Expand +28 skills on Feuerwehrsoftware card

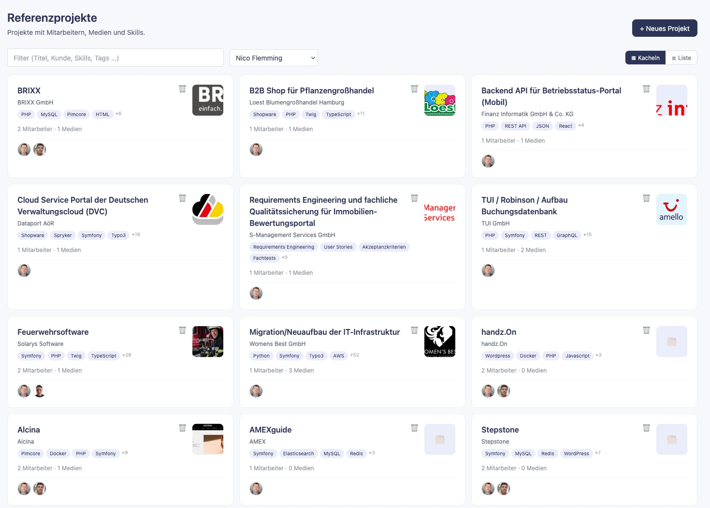click(127, 355)
